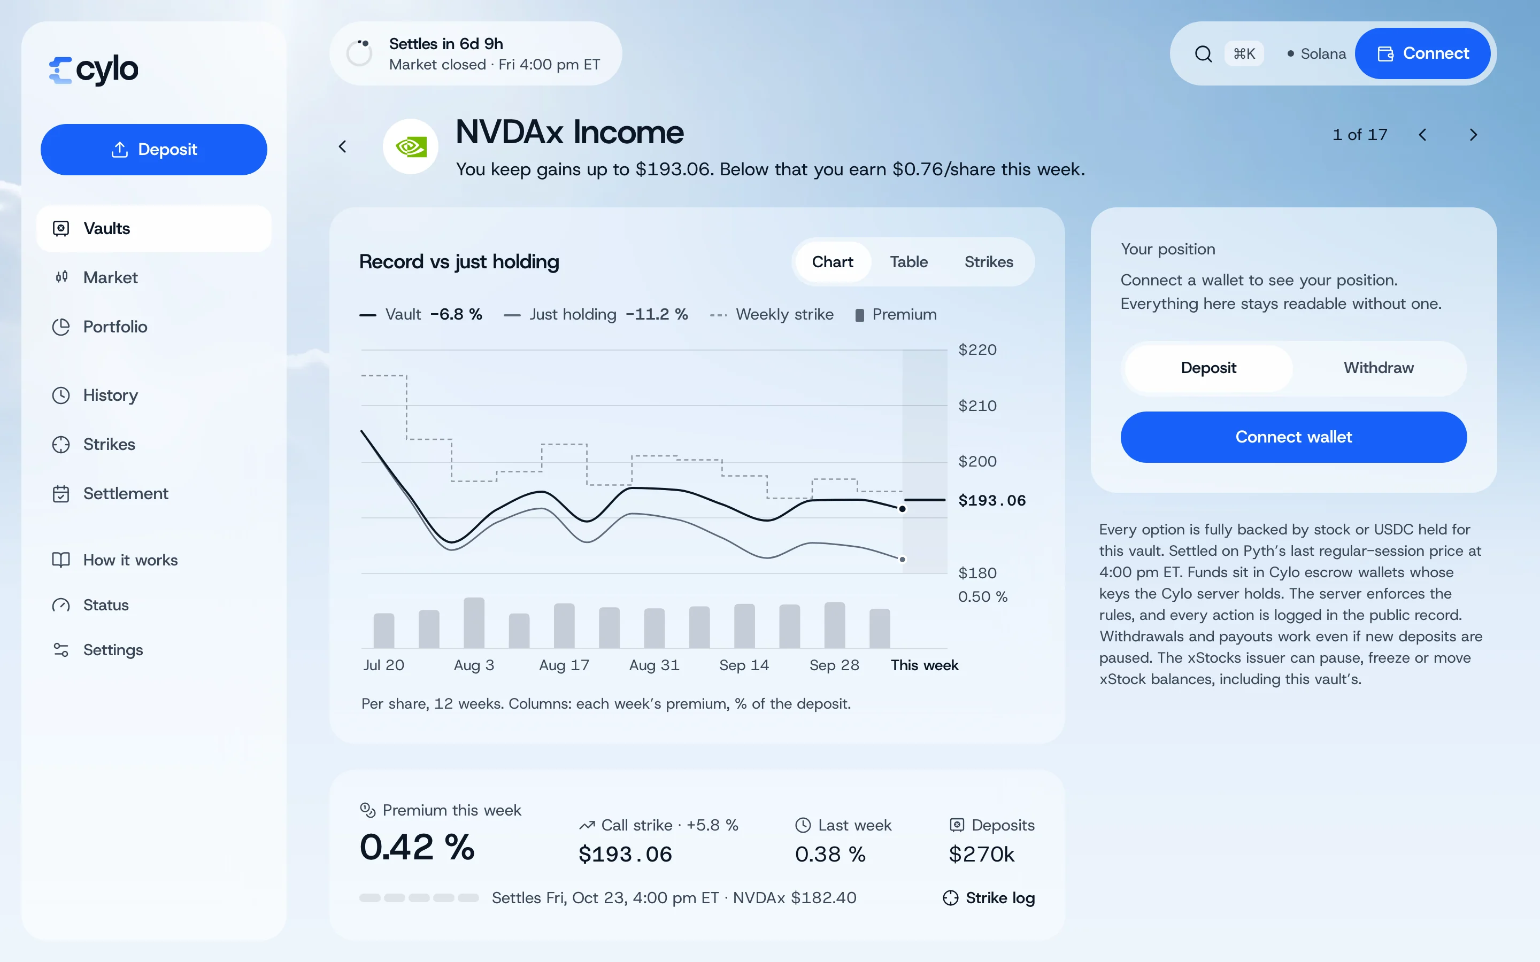Switch to the Table tab
This screenshot has width=1540, height=962.
[908, 262]
